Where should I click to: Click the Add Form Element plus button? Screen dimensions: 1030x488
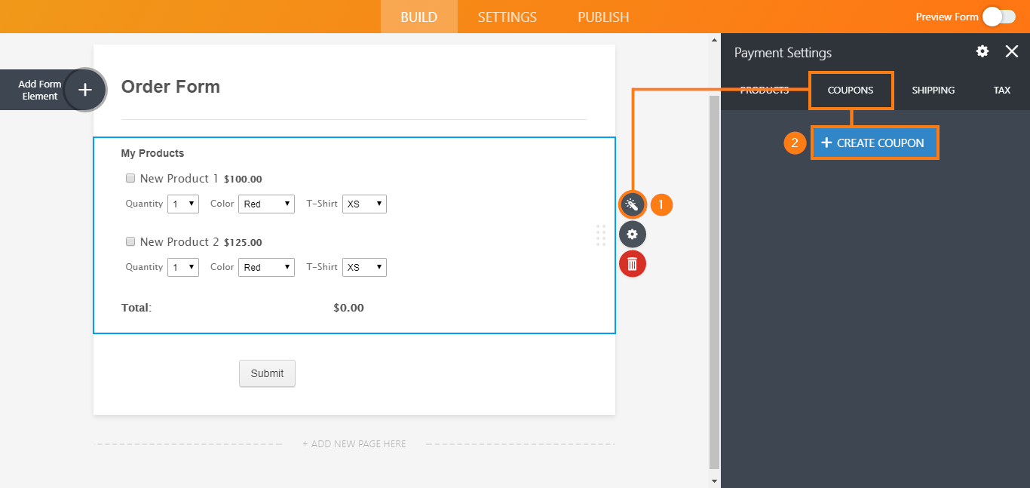85,90
